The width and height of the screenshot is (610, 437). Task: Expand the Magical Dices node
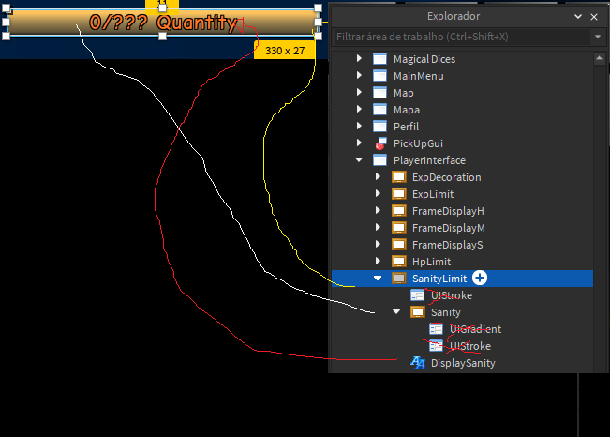(x=359, y=58)
